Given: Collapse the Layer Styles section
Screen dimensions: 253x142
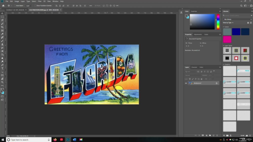Looking at the screenshot, I should tap(224, 46).
